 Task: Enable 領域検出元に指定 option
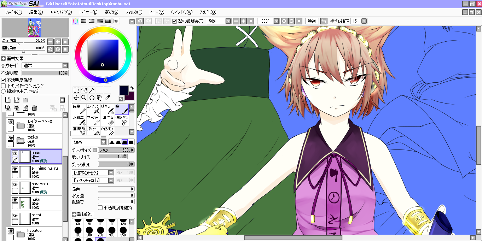(x=4, y=91)
